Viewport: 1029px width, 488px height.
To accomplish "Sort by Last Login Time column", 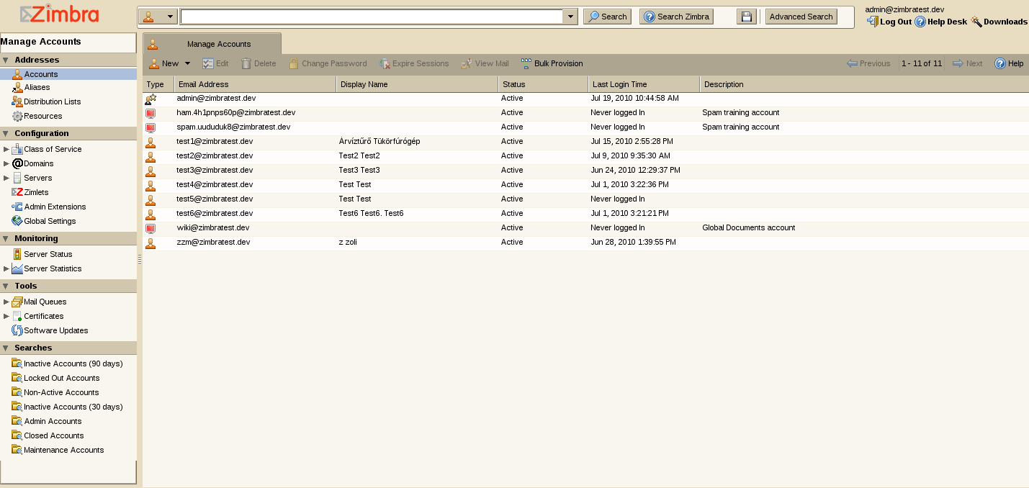I will tap(644, 84).
